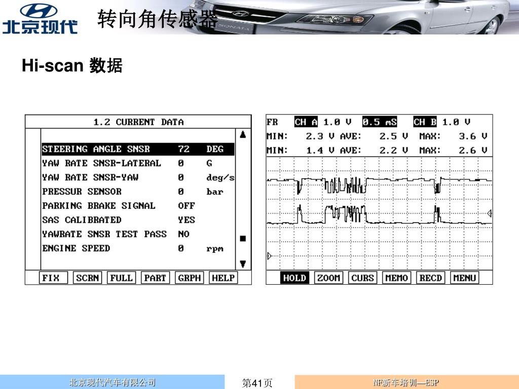Viewport: 519px width, 389px height.
Task: Select SAS CALIBRATED row
Action: [x=138, y=220]
